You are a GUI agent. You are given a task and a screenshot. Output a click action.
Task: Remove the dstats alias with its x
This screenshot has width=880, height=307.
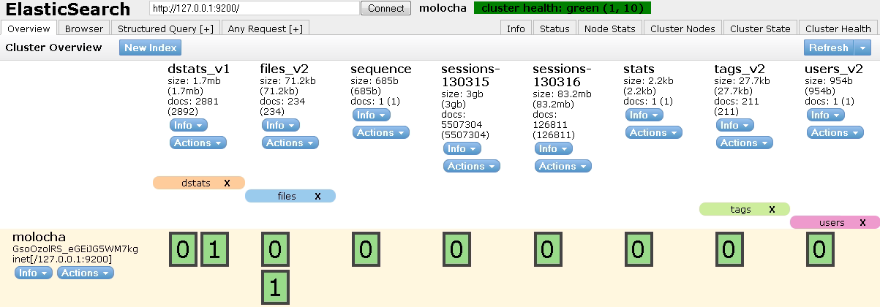(x=227, y=183)
